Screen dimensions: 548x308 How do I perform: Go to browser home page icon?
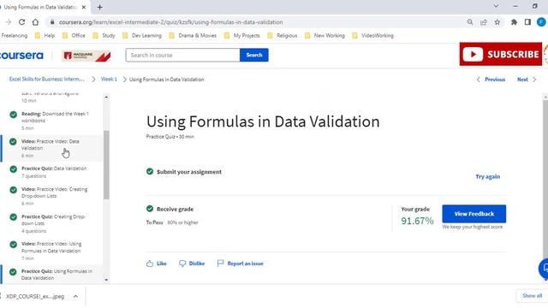[x=35, y=22]
